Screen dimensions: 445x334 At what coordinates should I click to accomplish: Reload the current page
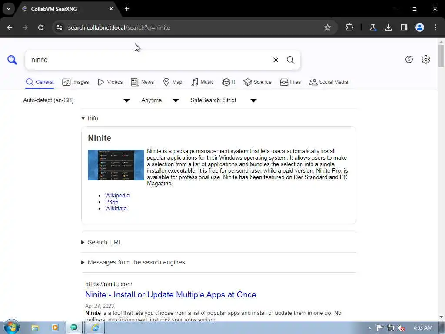pyautogui.click(x=41, y=27)
